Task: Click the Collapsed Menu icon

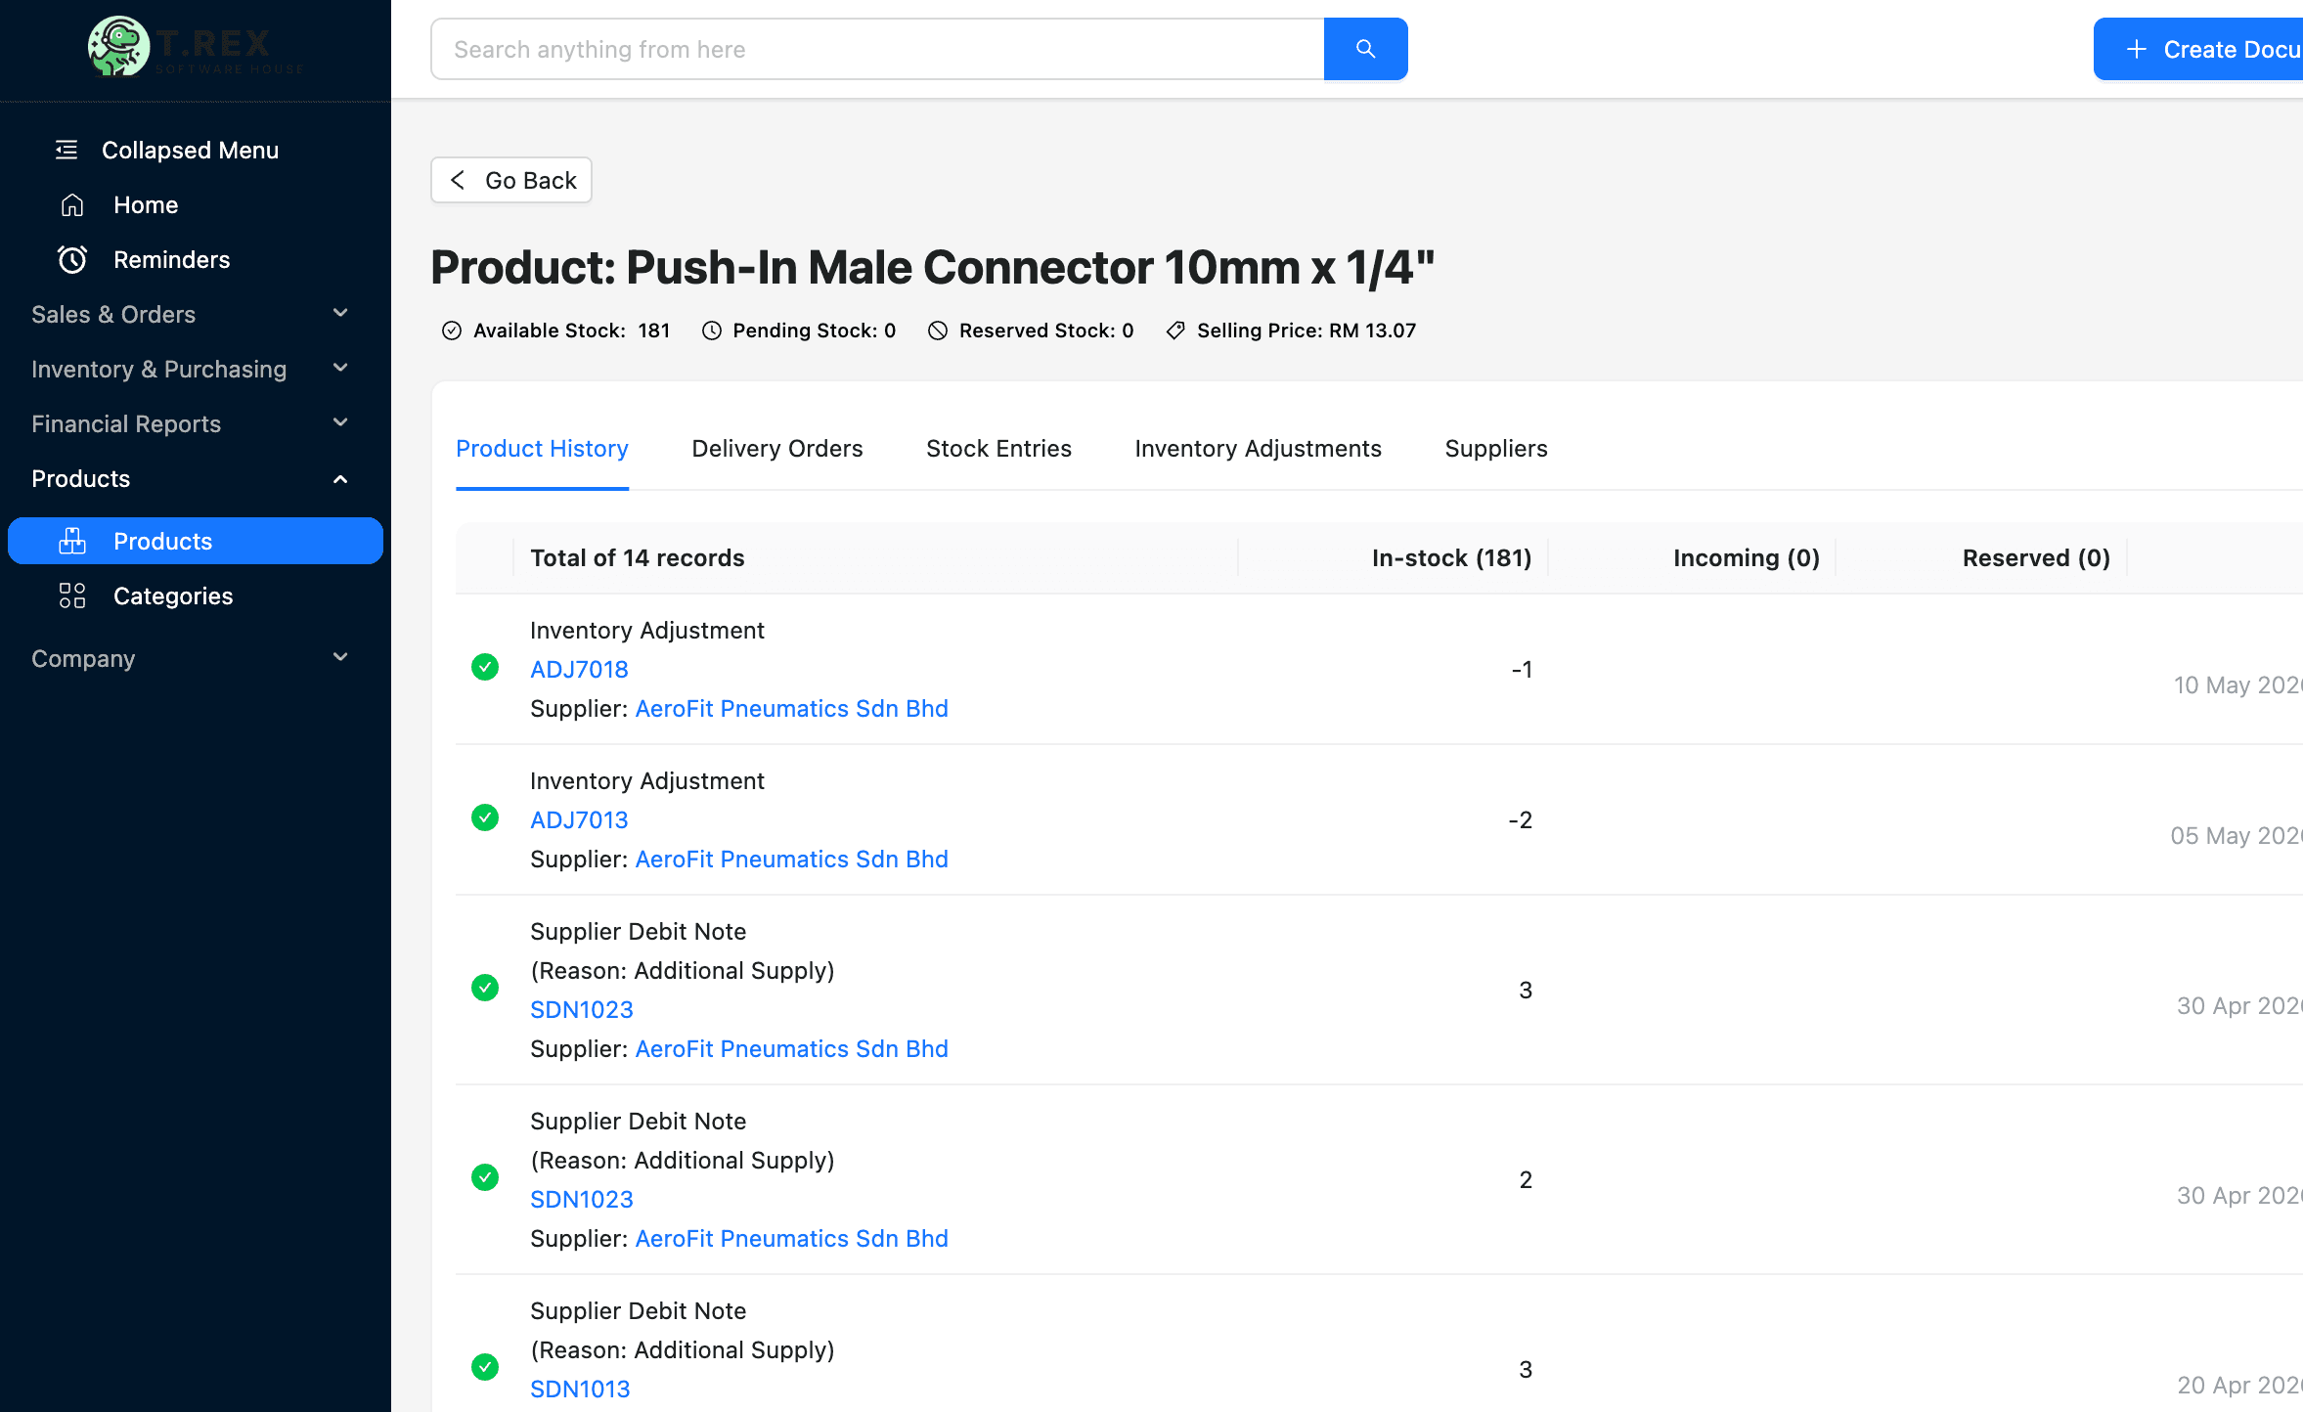Action: (66, 150)
